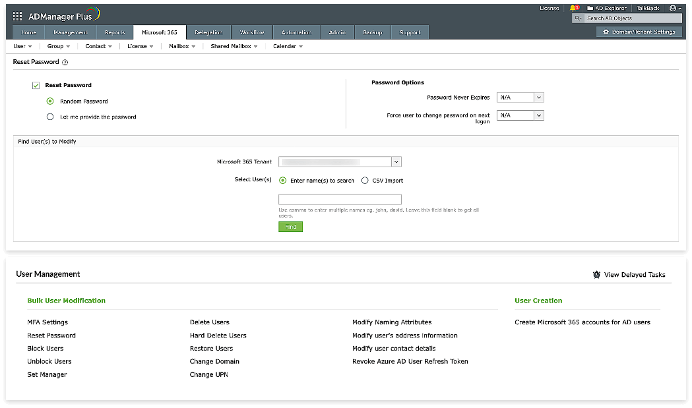Open the user account profile icon

click(x=675, y=8)
